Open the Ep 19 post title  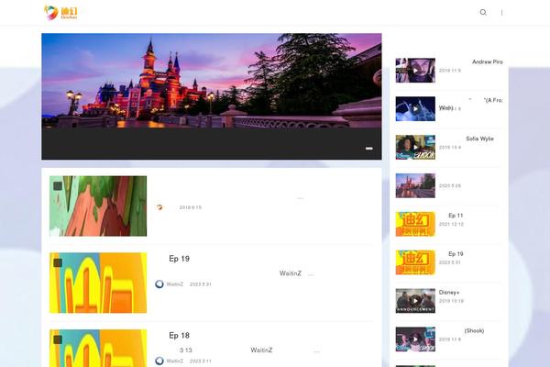click(x=179, y=259)
